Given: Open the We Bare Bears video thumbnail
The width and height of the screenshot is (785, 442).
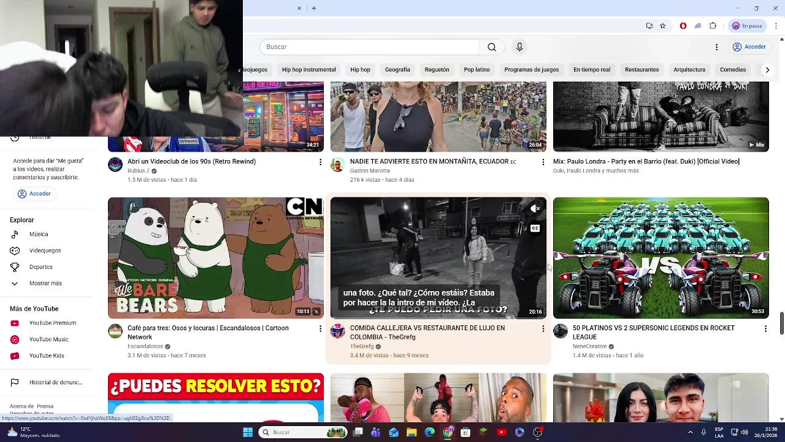Looking at the screenshot, I should pyautogui.click(x=216, y=258).
